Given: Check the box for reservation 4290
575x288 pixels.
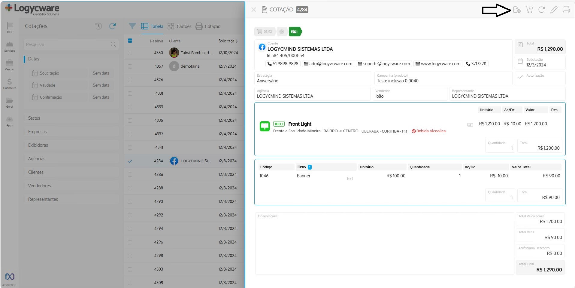Looking at the screenshot, I should click(130, 202).
